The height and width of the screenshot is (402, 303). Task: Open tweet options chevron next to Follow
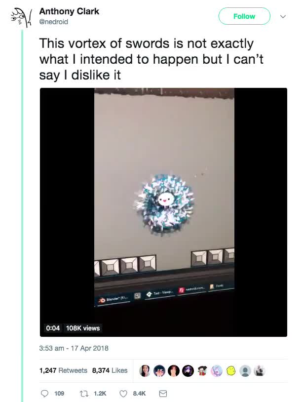click(x=283, y=16)
